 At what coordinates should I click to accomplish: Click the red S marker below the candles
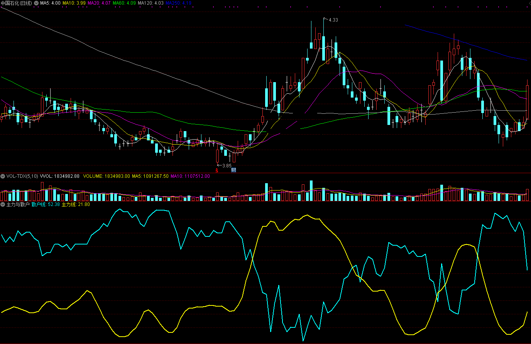tap(217, 170)
